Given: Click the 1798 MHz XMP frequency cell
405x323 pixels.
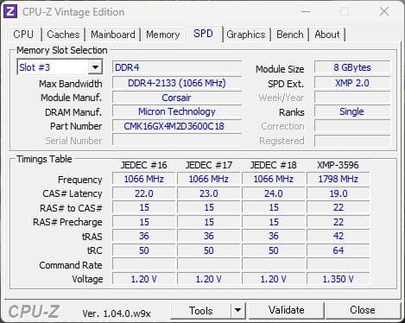Looking at the screenshot, I should [339, 179].
